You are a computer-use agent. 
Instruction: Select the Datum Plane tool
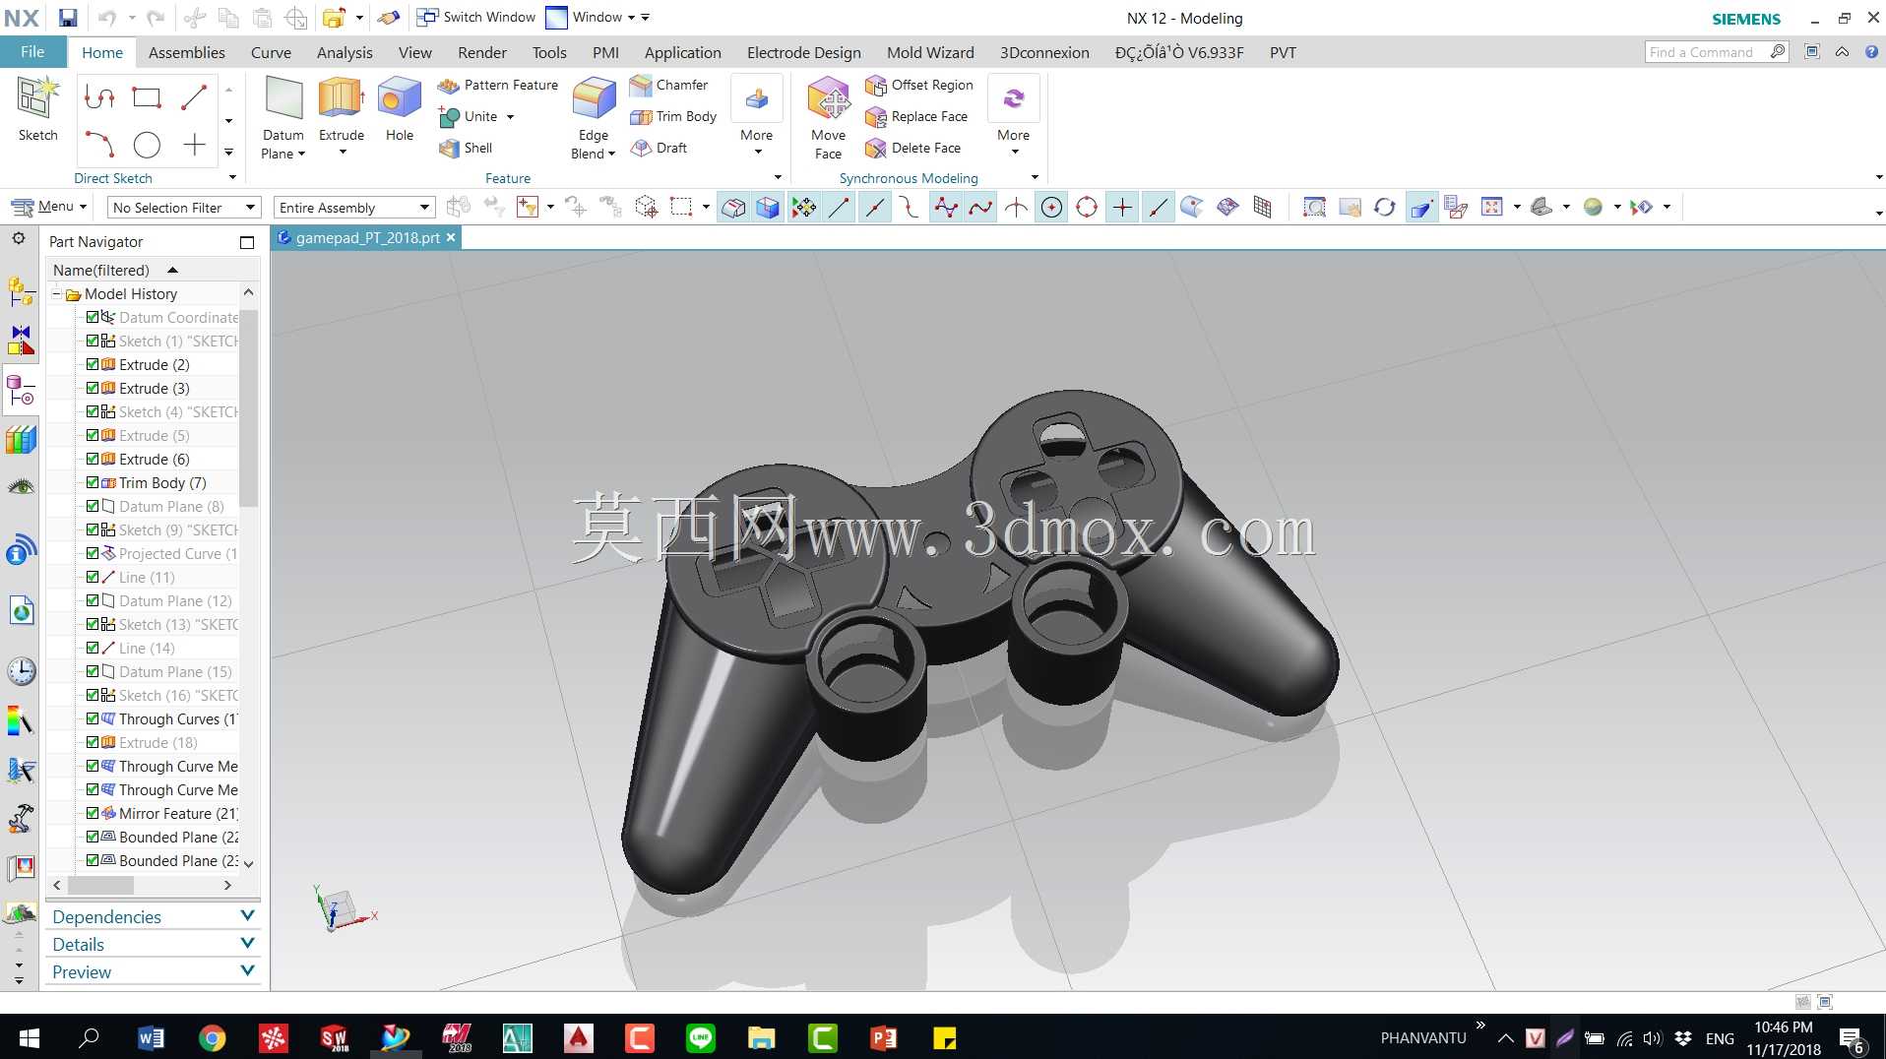[283, 116]
